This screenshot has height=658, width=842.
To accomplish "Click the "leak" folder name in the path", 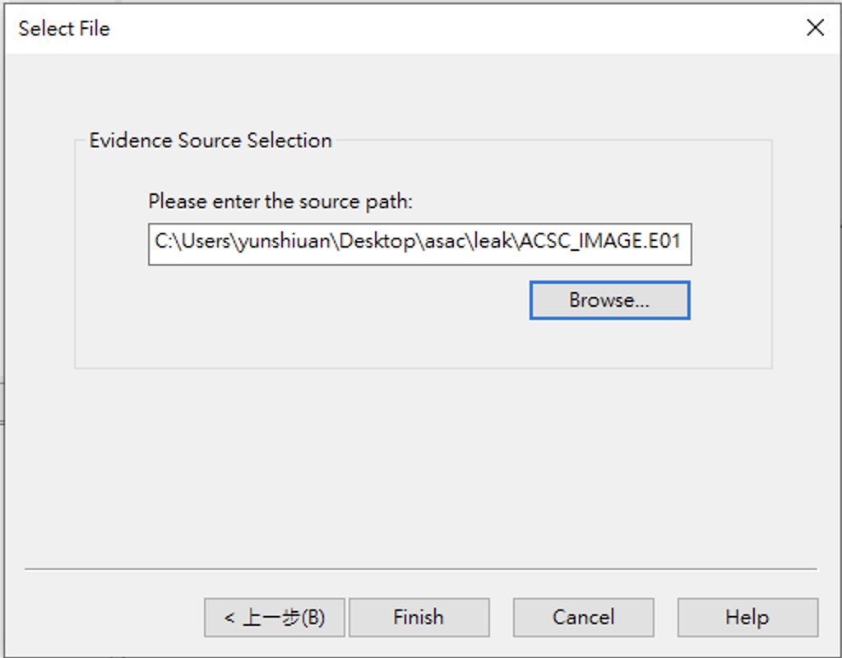I will tap(493, 243).
